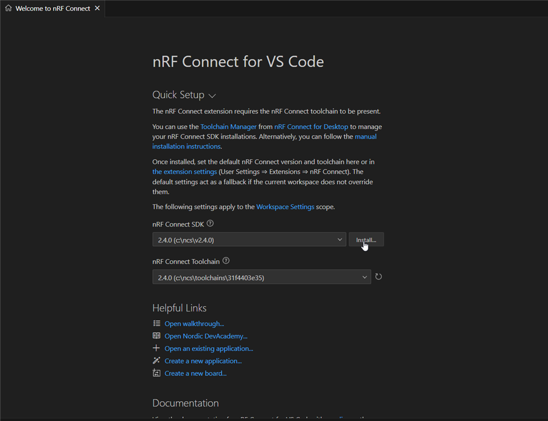The width and height of the screenshot is (548, 421).
Task: Click the Install... button
Action: tap(367, 240)
